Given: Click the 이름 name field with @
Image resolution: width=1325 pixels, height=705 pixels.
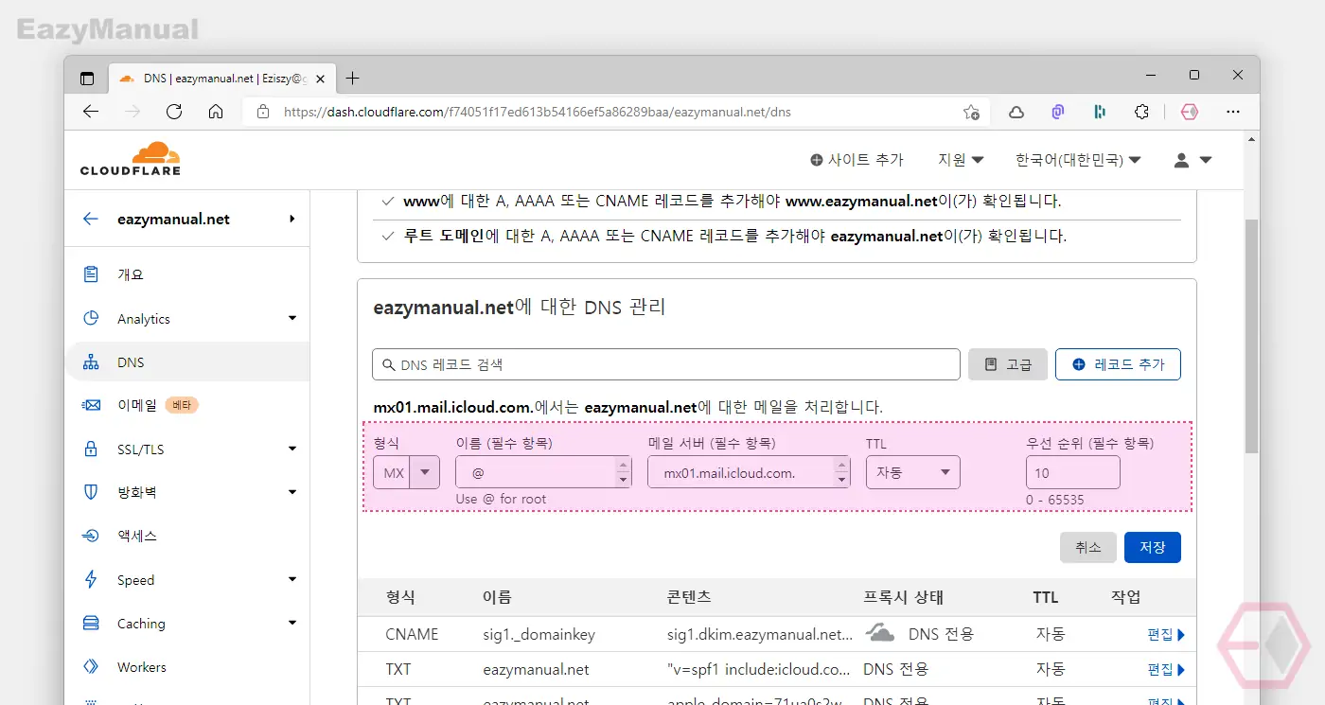Looking at the screenshot, I should 543,472.
